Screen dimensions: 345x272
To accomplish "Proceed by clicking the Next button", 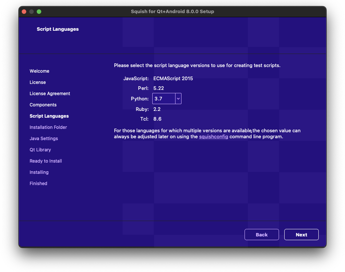I will pos(301,235).
